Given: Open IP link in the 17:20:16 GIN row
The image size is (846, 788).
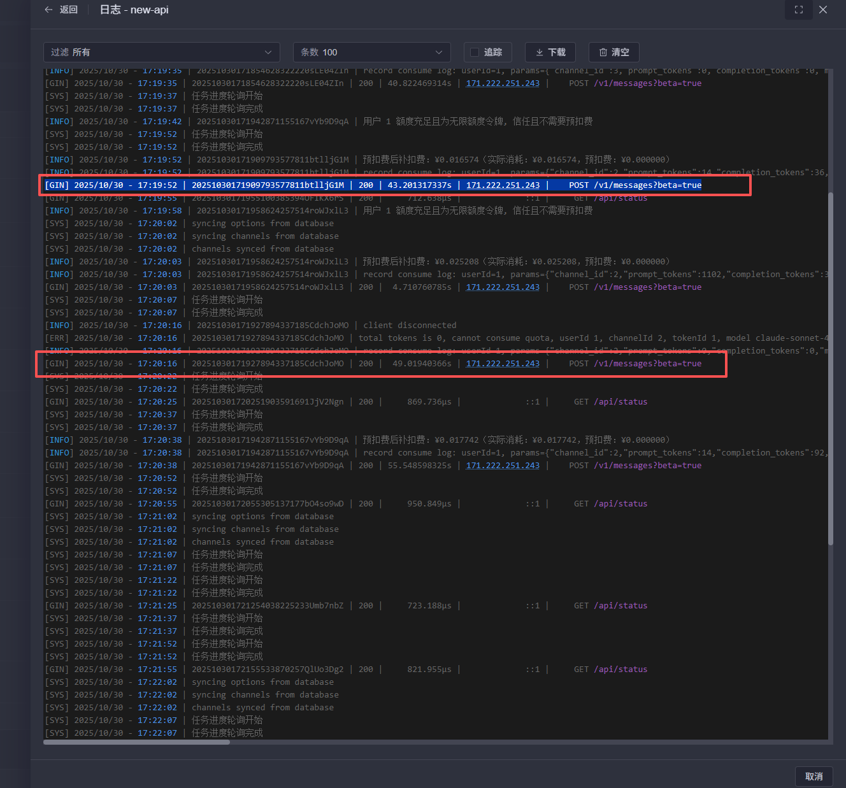Looking at the screenshot, I should click(503, 364).
